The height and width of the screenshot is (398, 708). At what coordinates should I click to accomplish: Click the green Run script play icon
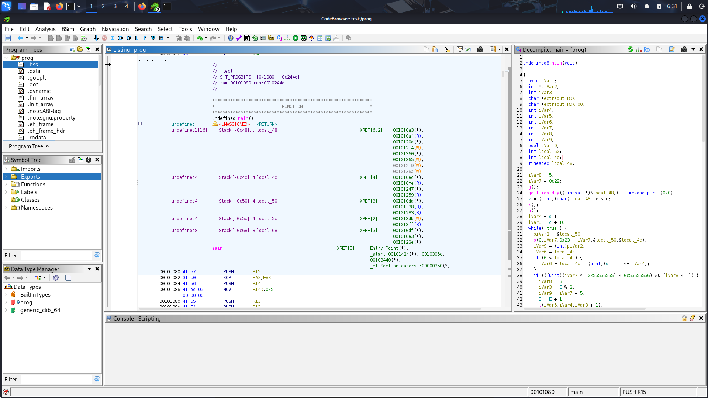296,38
